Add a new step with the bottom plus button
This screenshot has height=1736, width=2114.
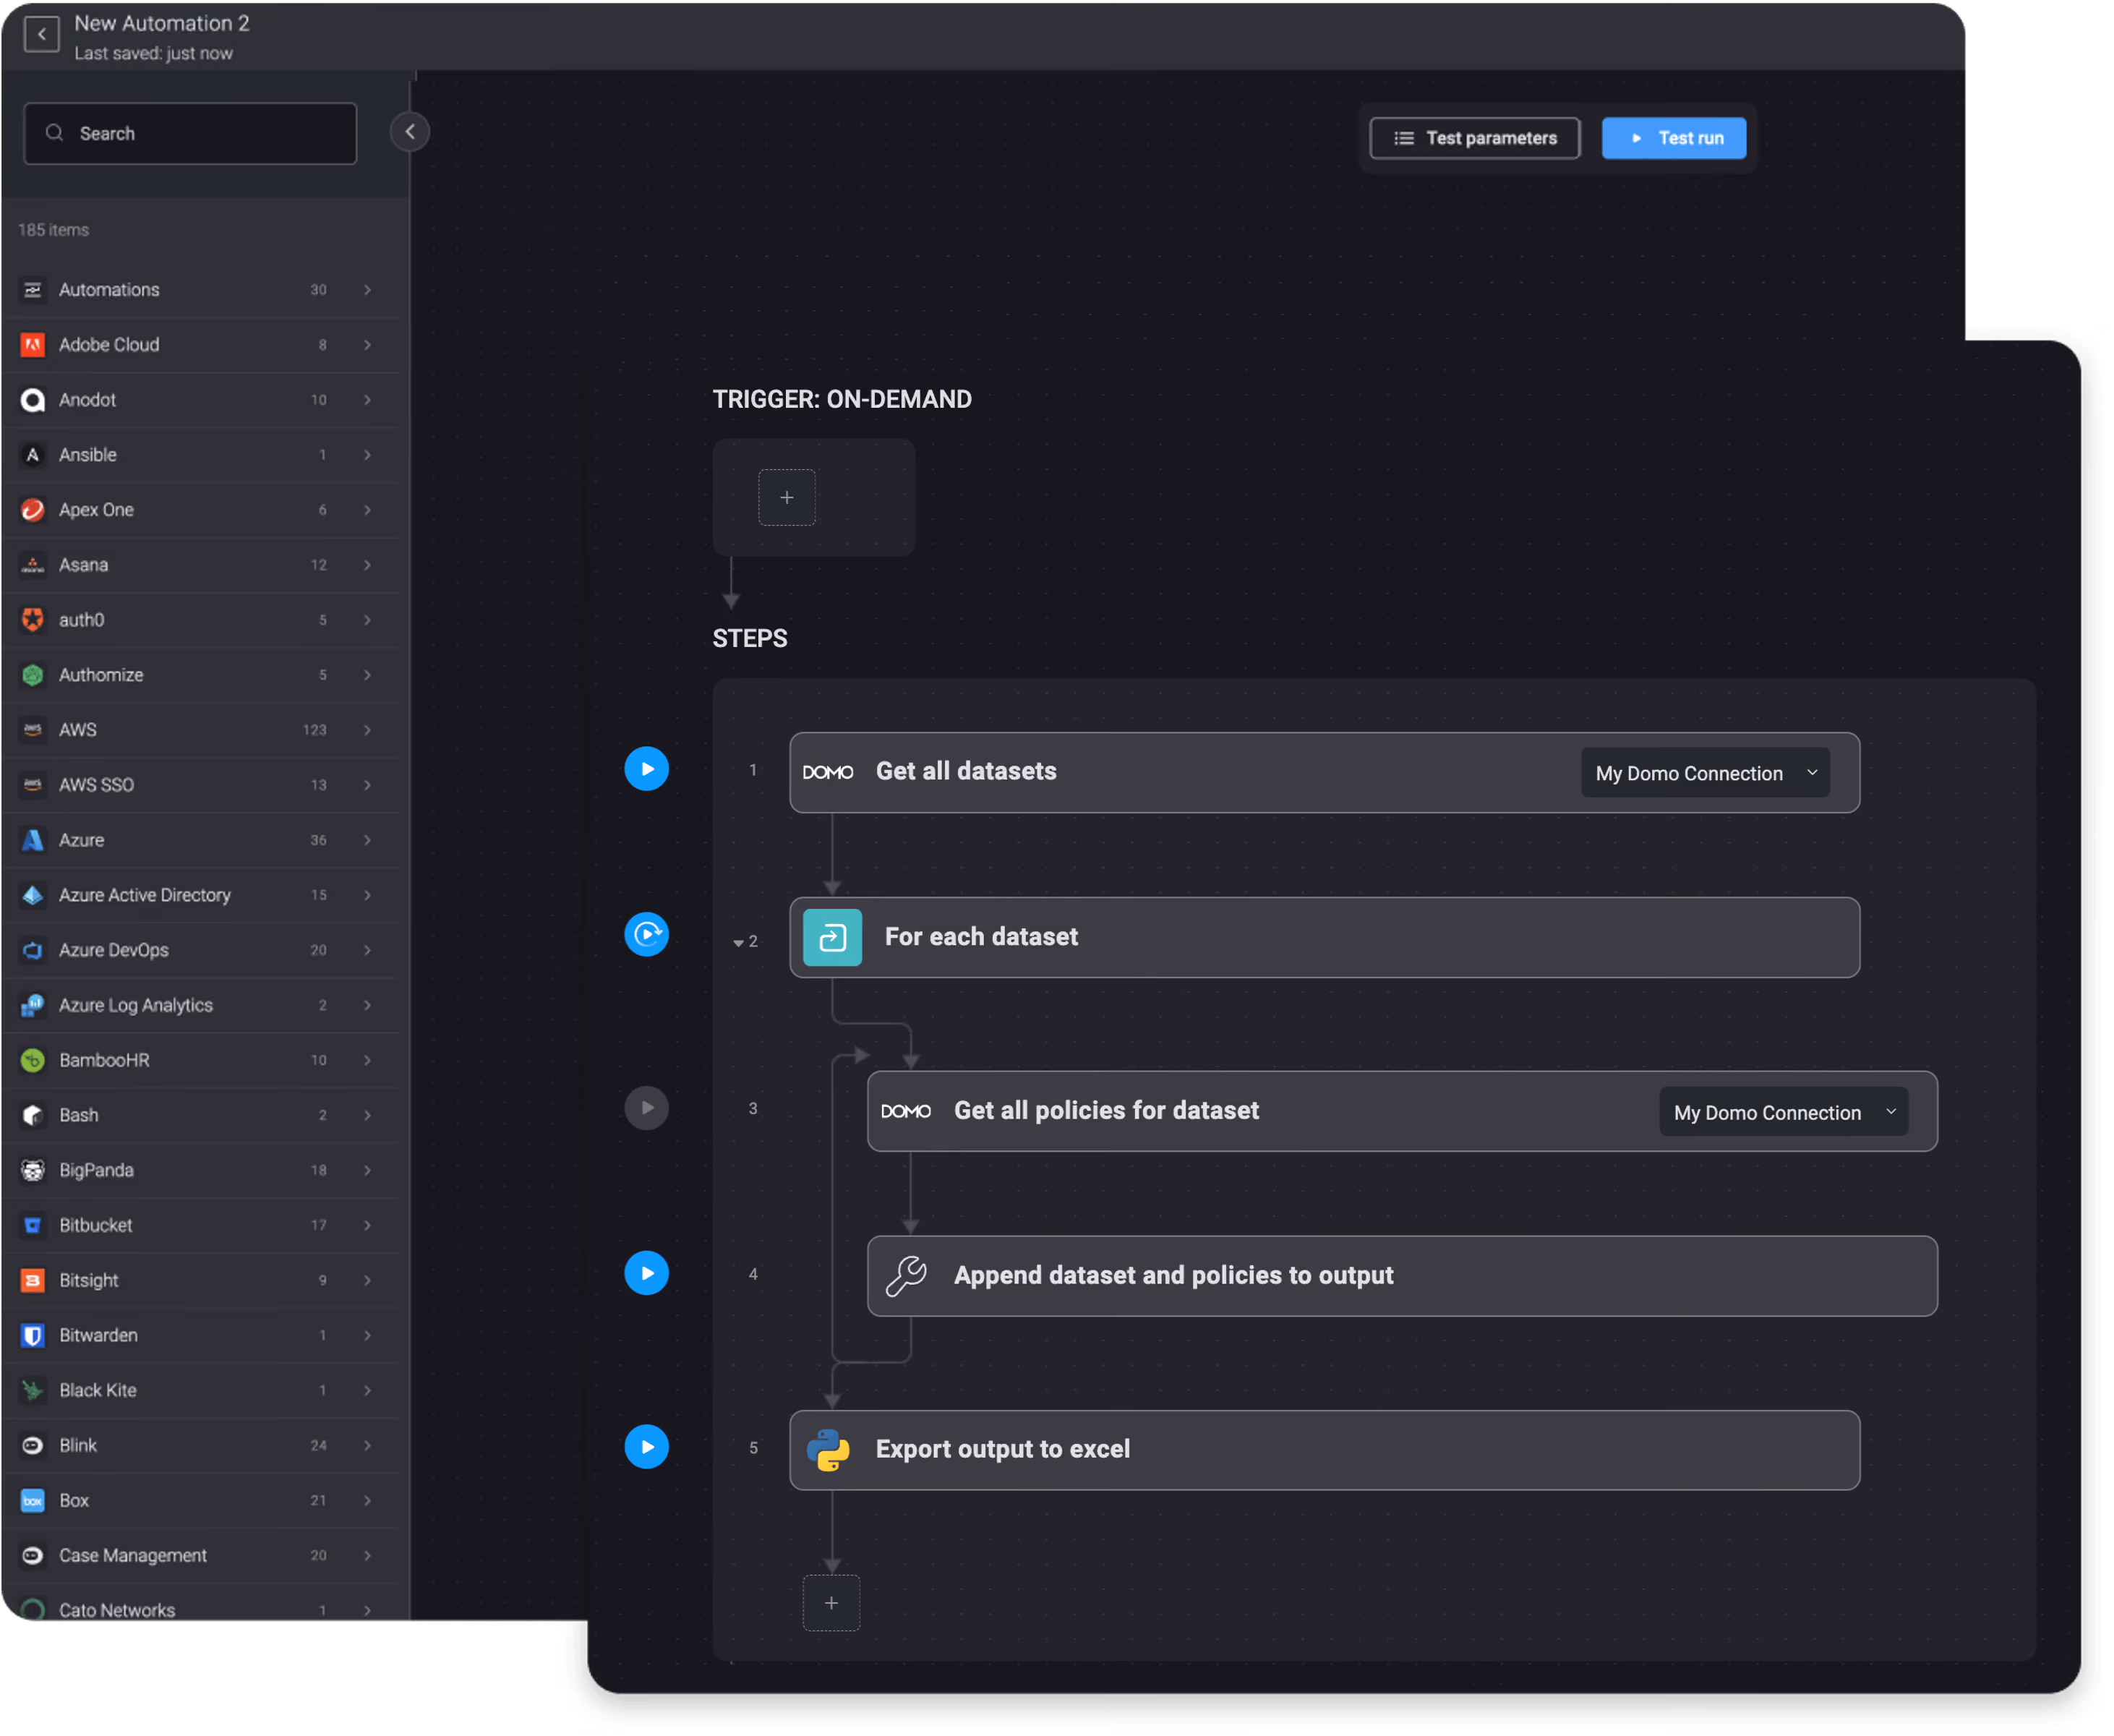click(831, 1603)
